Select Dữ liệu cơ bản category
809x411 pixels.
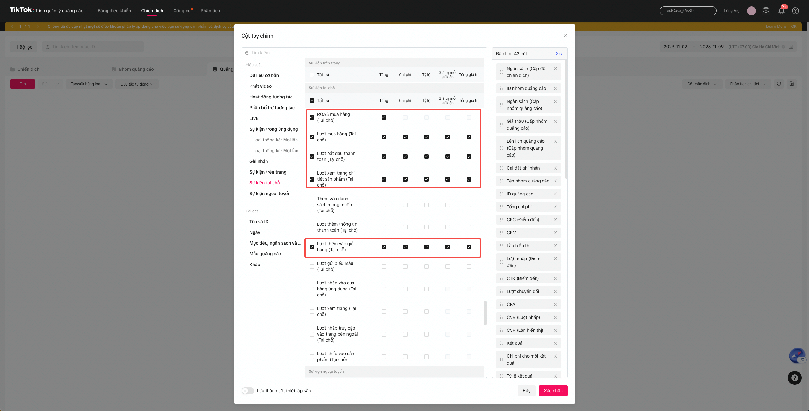(264, 75)
